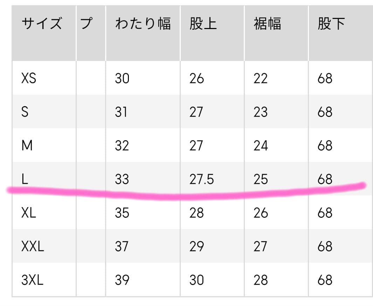Click the 股上 value 29 for XXL
Image resolution: width=373 pixels, height=306 pixels.
point(196,246)
